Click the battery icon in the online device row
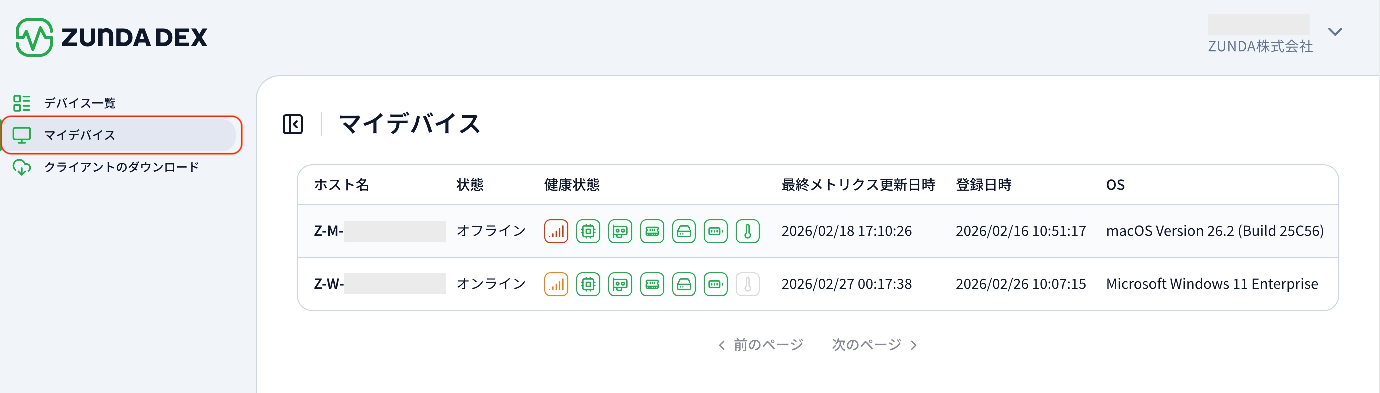The image size is (1380, 393). click(x=715, y=284)
